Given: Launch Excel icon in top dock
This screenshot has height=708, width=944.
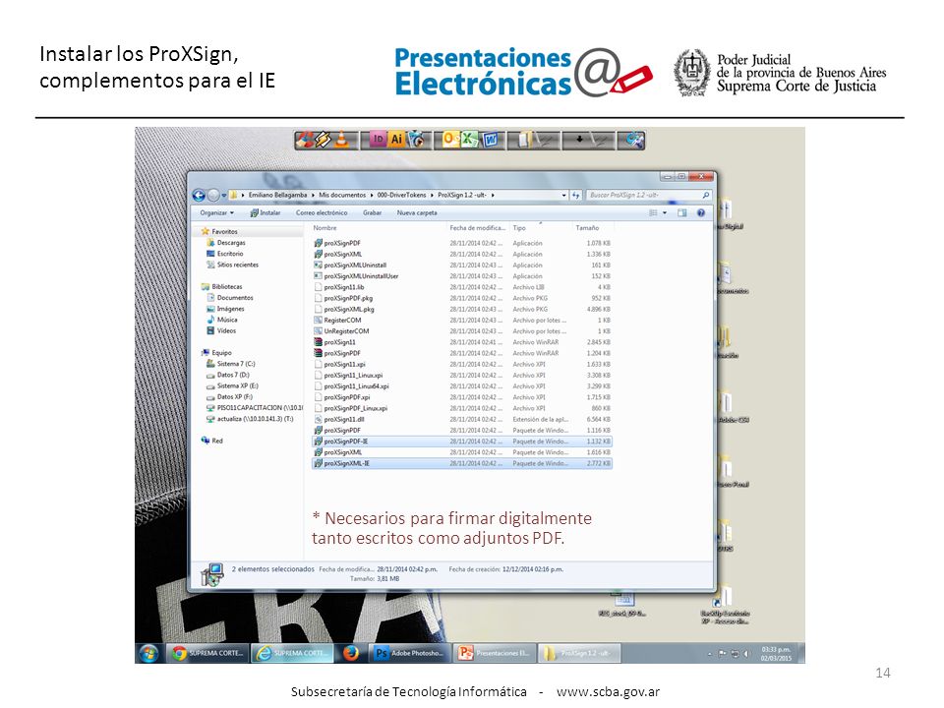Looking at the screenshot, I should pyautogui.click(x=469, y=140).
